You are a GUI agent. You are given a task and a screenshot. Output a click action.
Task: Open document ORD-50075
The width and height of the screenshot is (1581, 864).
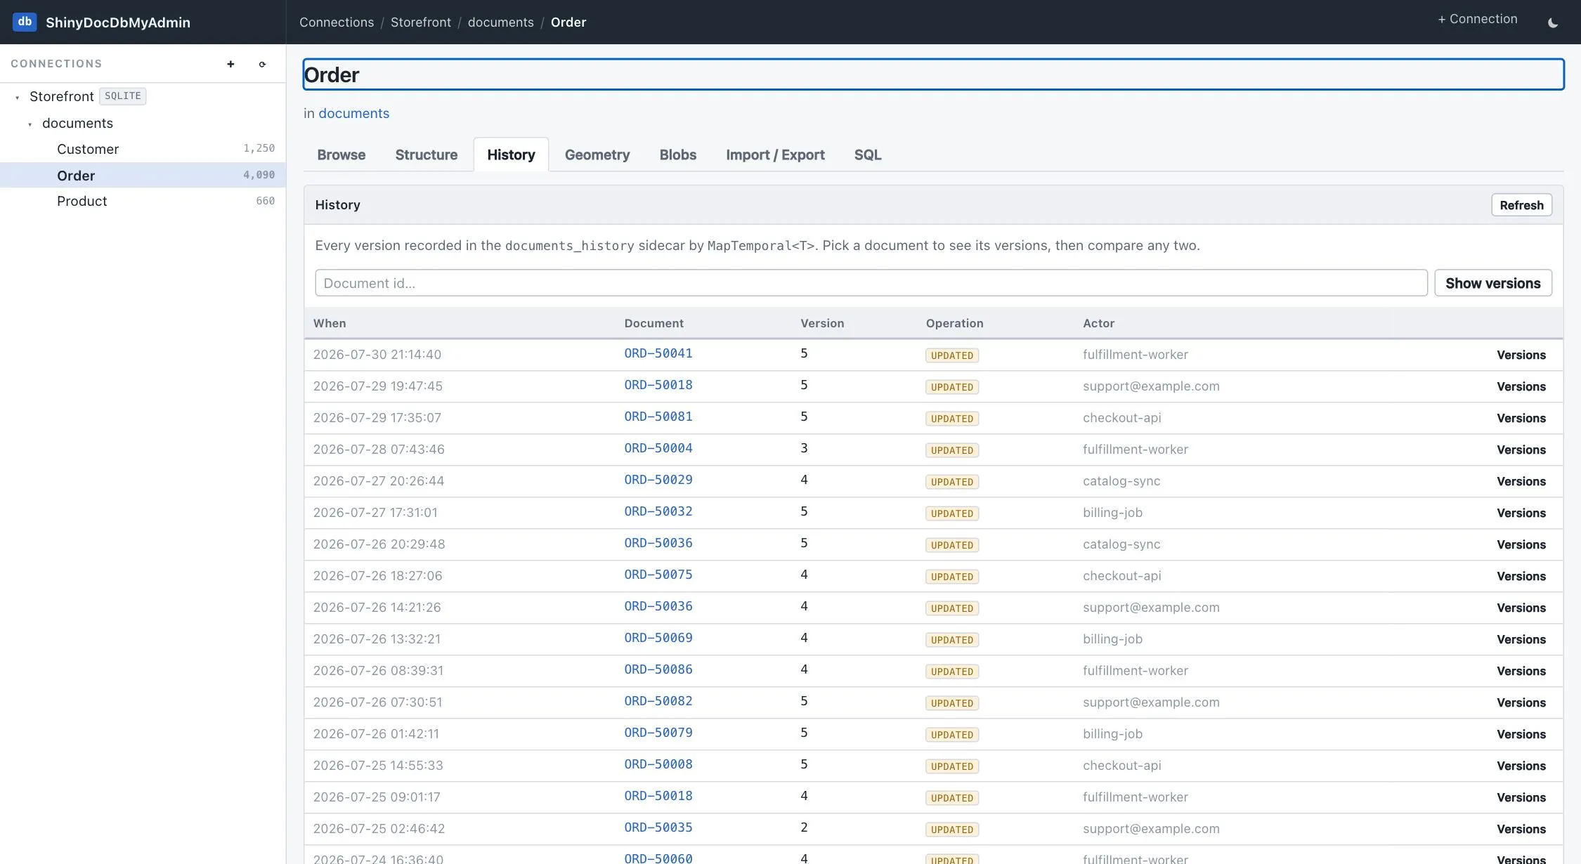658,575
